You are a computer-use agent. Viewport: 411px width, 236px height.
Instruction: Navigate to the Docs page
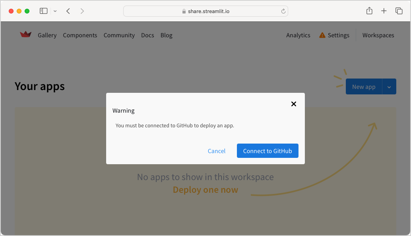pyautogui.click(x=147, y=35)
